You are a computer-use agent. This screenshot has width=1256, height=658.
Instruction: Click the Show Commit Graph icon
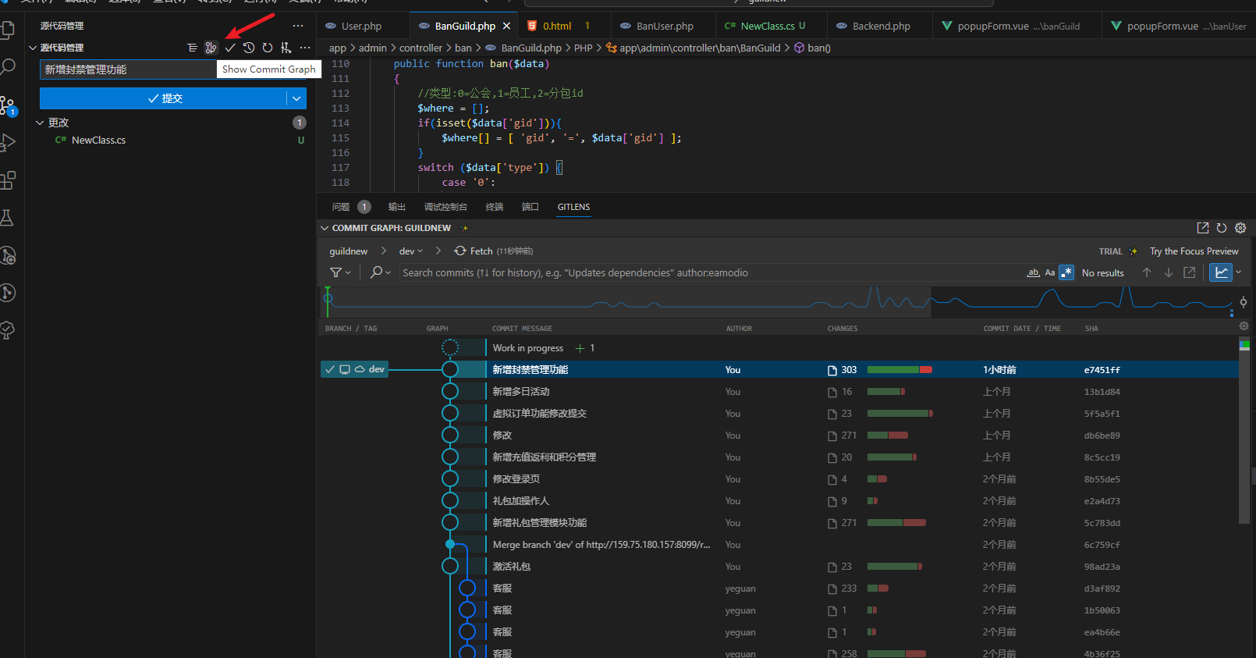[211, 48]
